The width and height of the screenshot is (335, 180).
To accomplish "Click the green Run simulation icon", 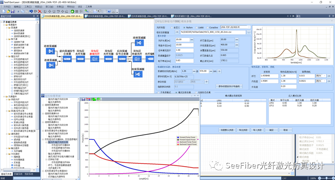I will pos(72,11).
